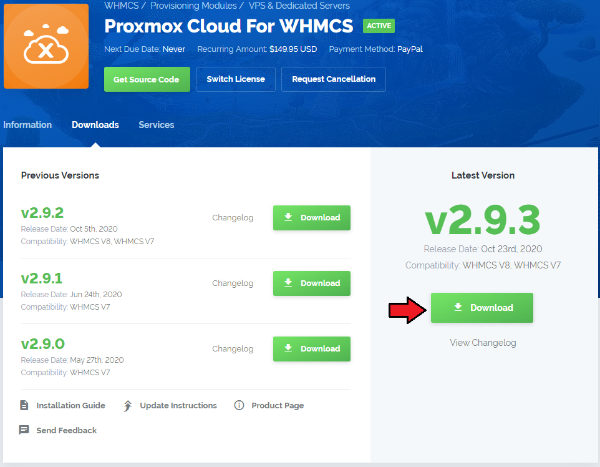Click the Proxmox Cloud orange product logo

(46, 46)
